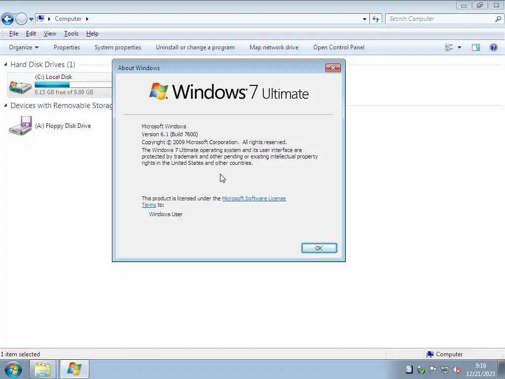This screenshot has width=505, height=379.
Task: Open the Tools menu
Action: [x=71, y=34]
